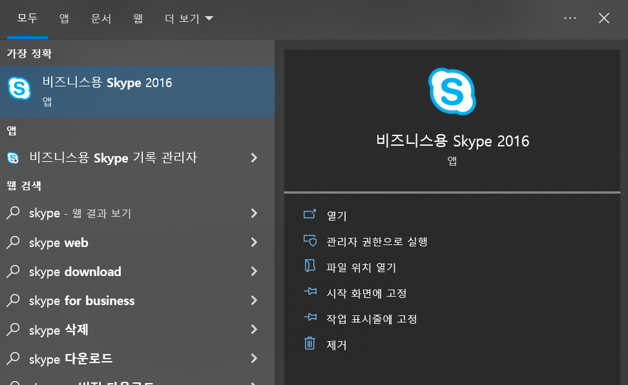This screenshot has height=385, width=628.
Task: Click search icon beside skype 다운로드
Action: (13, 359)
